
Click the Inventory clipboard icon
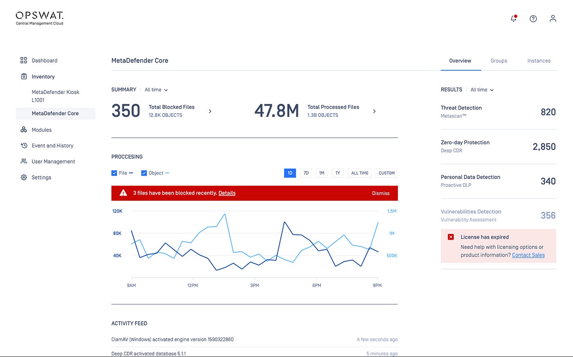[24, 76]
